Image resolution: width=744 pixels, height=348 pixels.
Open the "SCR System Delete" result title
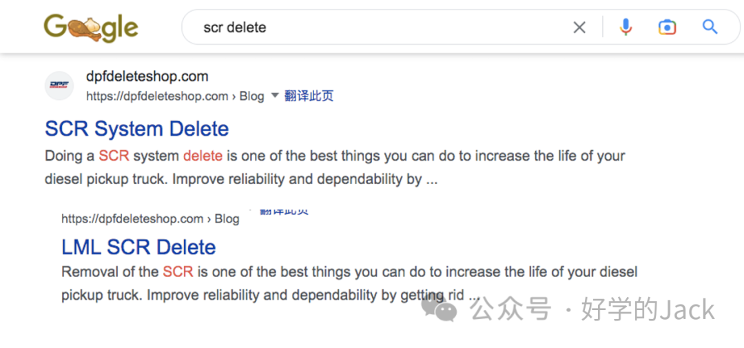(x=136, y=129)
